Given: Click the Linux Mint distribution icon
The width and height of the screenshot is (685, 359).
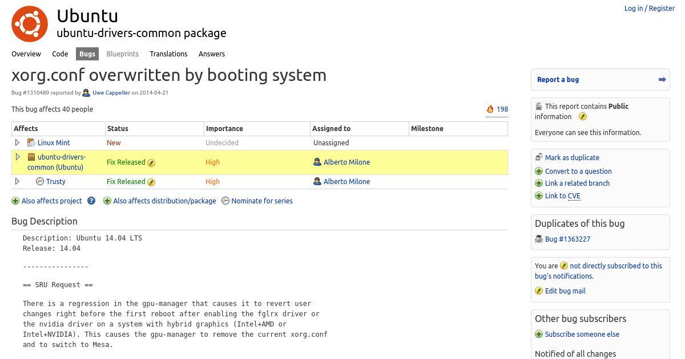Looking at the screenshot, I should pyautogui.click(x=31, y=142).
